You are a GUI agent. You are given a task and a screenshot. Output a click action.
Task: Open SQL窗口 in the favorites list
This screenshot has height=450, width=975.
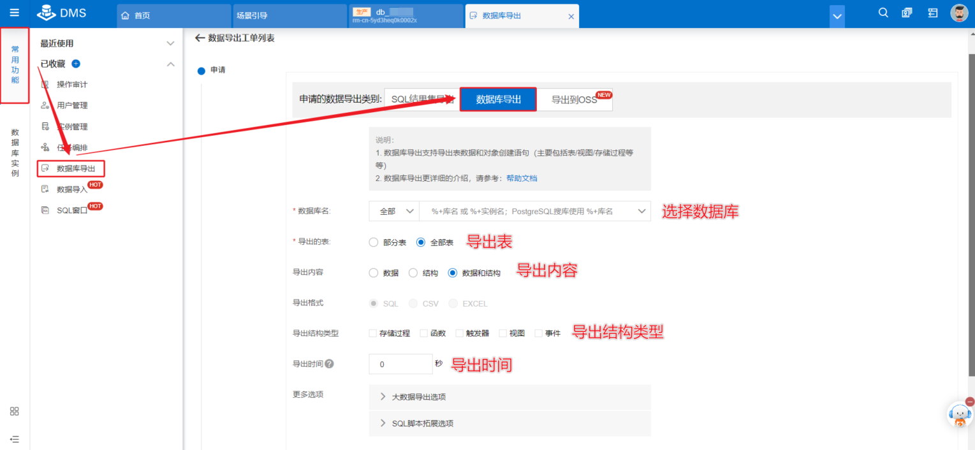click(x=72, y=210)
